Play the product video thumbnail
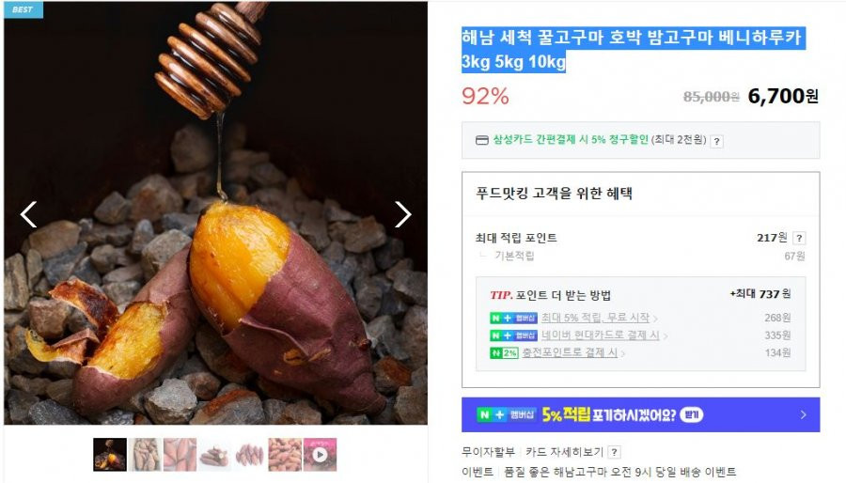 (x=320, y=455)
